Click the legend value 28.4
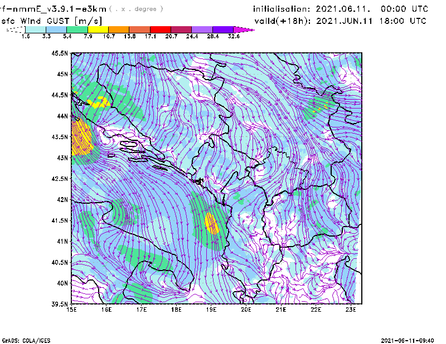 coord(213,36)
